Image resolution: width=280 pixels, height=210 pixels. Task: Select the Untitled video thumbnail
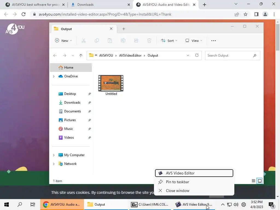(x=111, y=83)
